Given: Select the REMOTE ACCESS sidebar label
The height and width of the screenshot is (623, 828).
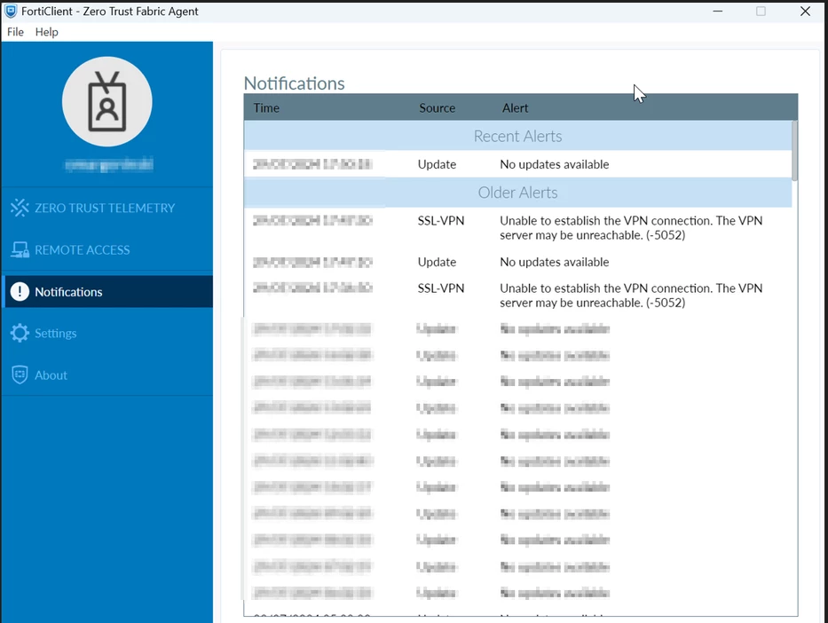Looking at the screenshot, I should tap(83, 249).
